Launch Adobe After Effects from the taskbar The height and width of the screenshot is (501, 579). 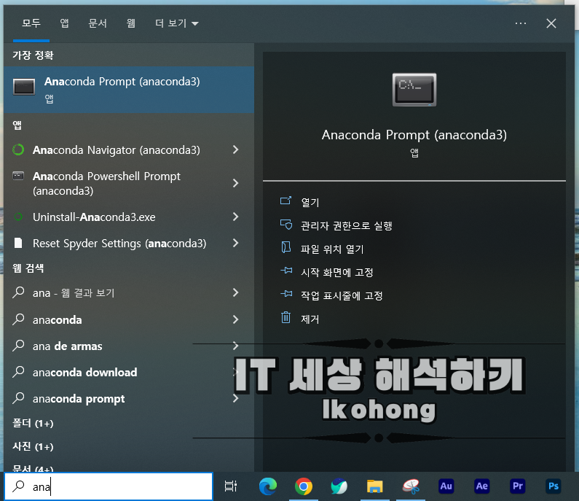482,486
